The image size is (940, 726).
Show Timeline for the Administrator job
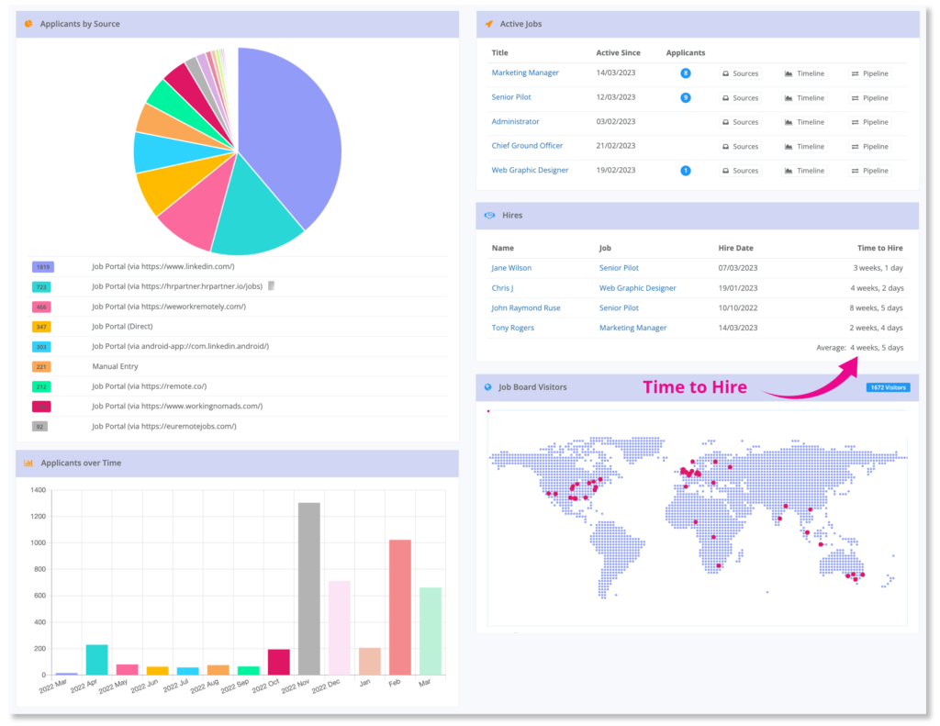pyautogui.click(x=804, y=122)
